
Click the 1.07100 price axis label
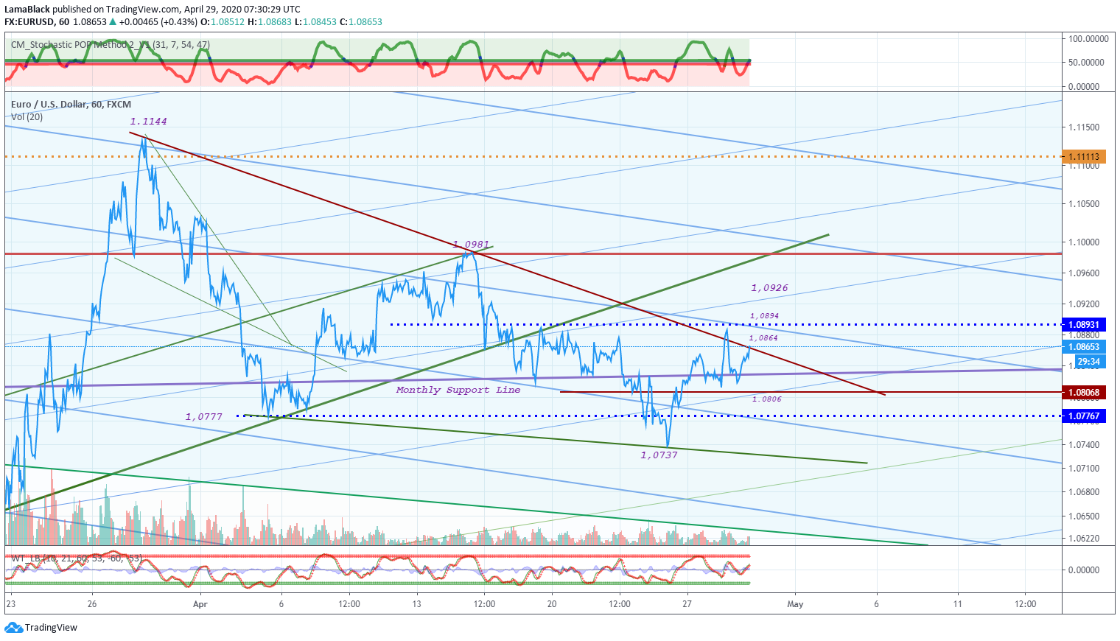coord(1084,468)
